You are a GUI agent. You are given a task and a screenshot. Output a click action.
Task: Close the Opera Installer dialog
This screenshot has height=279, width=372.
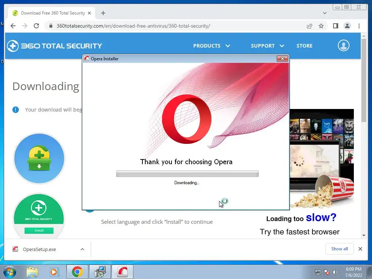coord(282,58)
